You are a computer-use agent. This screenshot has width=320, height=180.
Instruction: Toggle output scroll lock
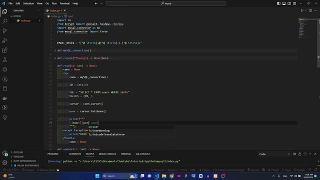[300, 154]
